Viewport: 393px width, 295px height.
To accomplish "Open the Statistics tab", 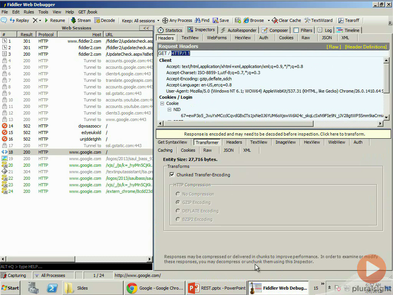I will point(170,30).
